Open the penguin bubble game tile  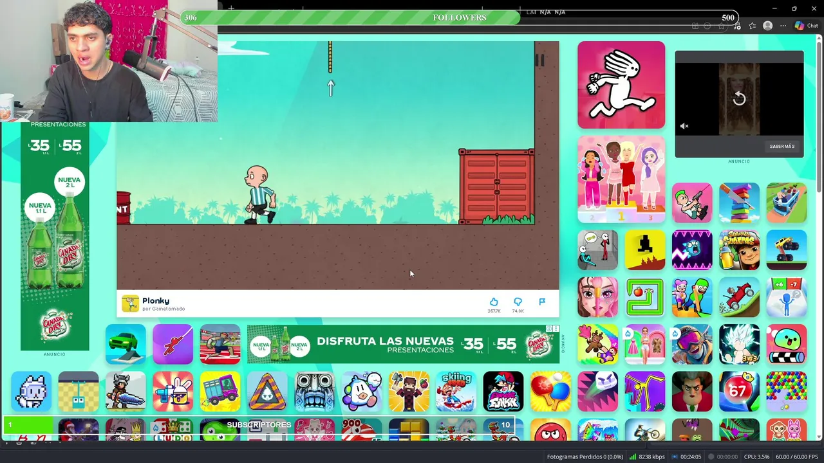click(362, 392)
